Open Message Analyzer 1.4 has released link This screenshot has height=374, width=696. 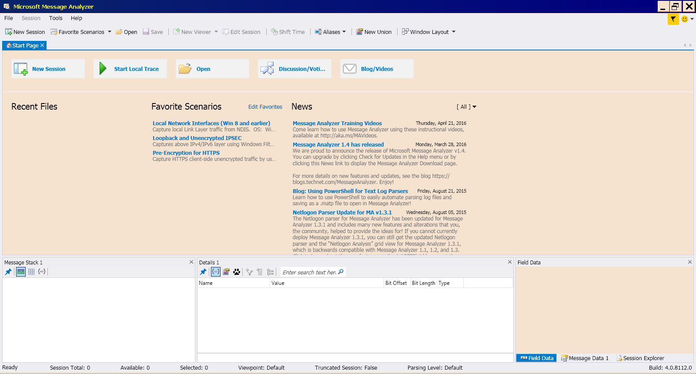[338, 145]
